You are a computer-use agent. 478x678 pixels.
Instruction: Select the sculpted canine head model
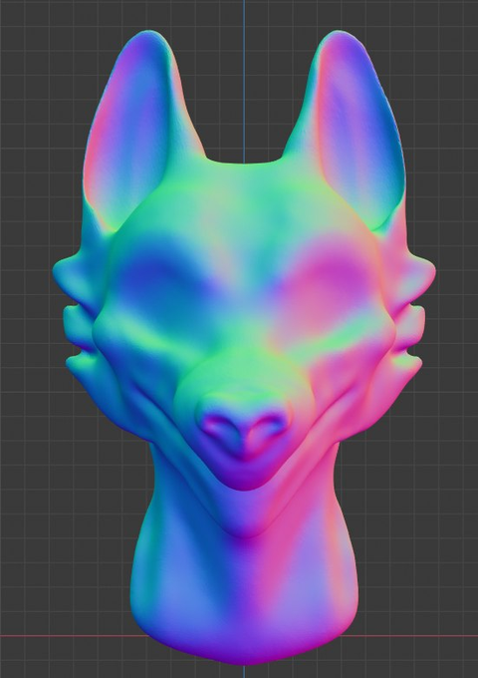(244, 346)
